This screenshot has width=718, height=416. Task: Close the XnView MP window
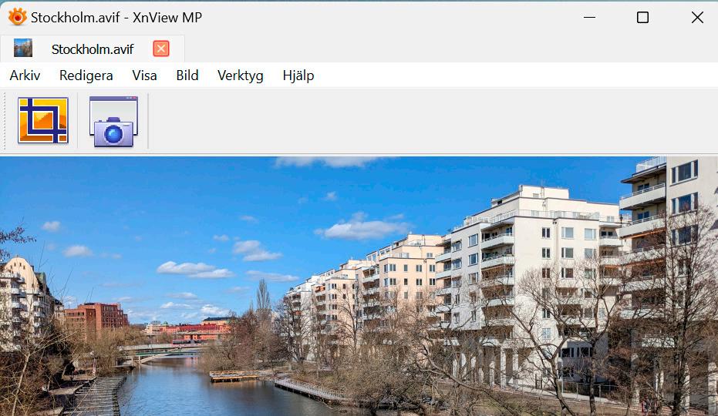coord(697,18)
